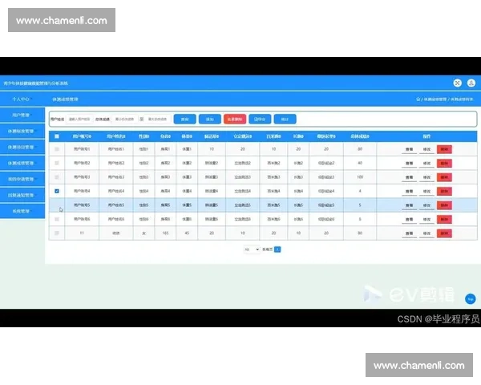The width and height of the screenshot is (481, 385).
Task: Uncheck the checkbox for row 用户账号4
Action: click(x=57, y=191)
